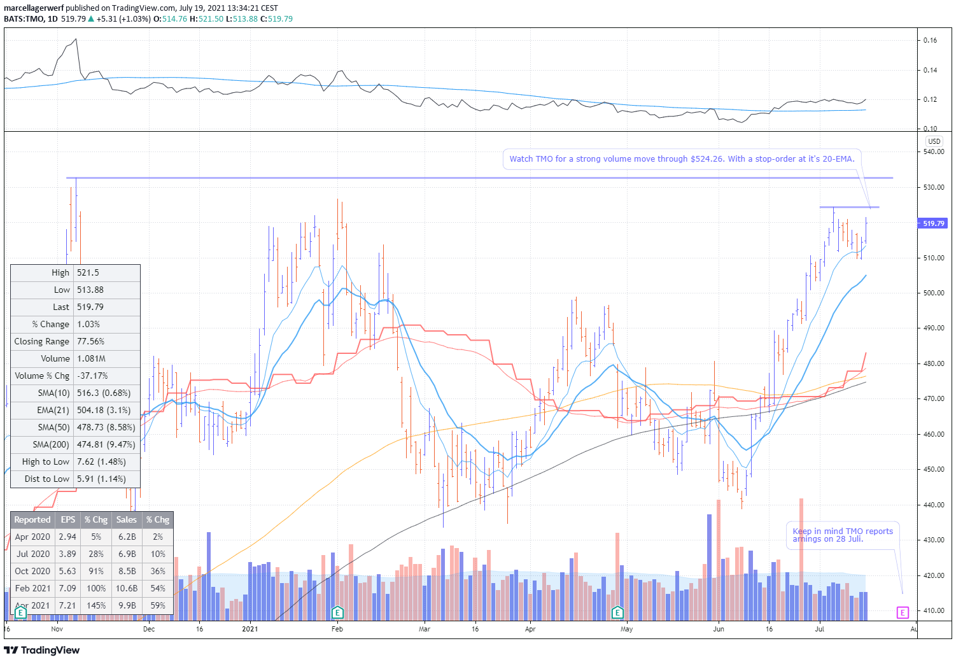
Task: Click the High value 521.5 cell
Action: 106,272
